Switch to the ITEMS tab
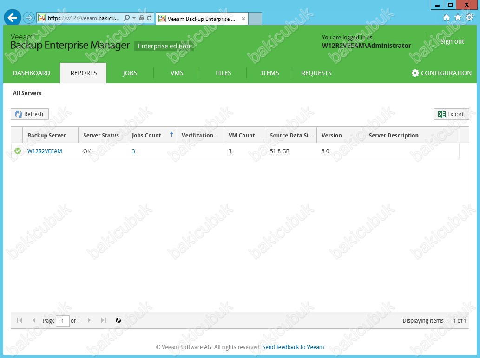Screen dimensions: 480x358 point(270,73)
